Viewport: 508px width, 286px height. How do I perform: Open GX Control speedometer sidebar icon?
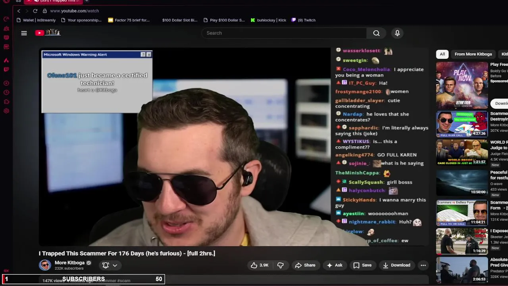[6, 19]
